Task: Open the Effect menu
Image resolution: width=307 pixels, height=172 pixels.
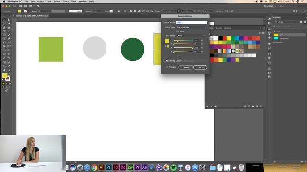Action: tap(66, 1)
